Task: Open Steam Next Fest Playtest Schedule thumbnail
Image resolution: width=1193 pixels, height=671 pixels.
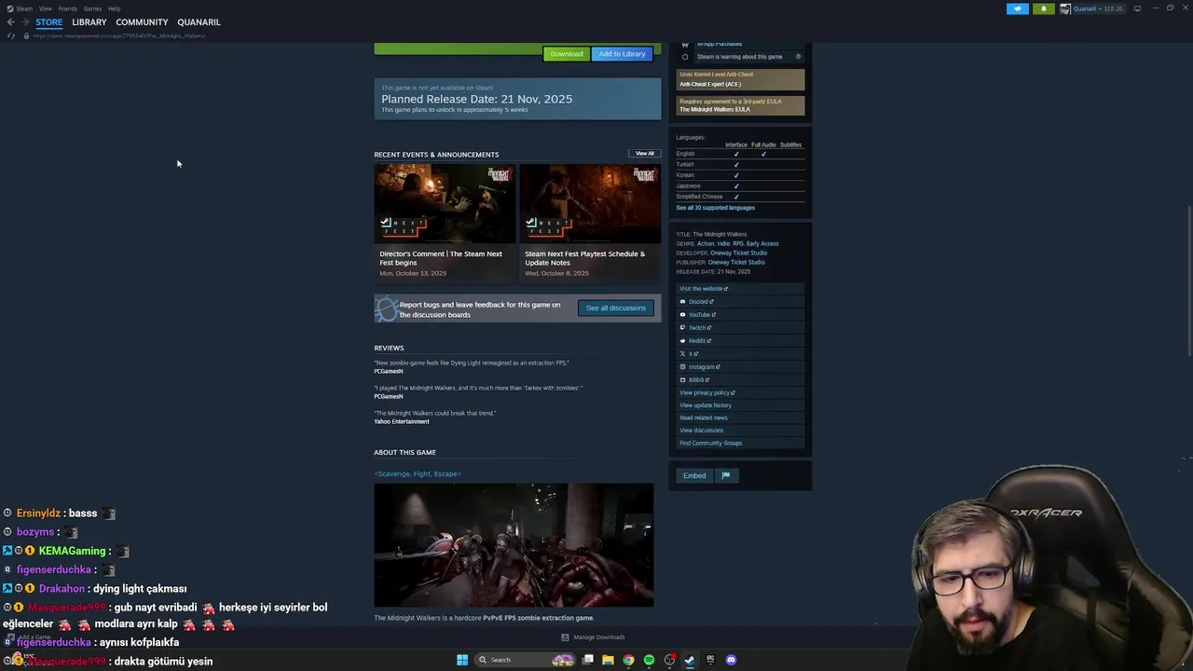Action: point(590,204)
